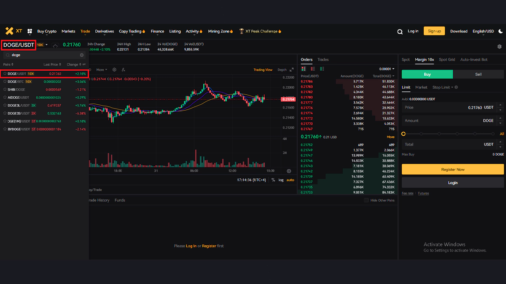Image resolution: width=506 pixels, height=284 pixels.
Task: Expand the Buy Crypto menu
Action: point(47,31)
